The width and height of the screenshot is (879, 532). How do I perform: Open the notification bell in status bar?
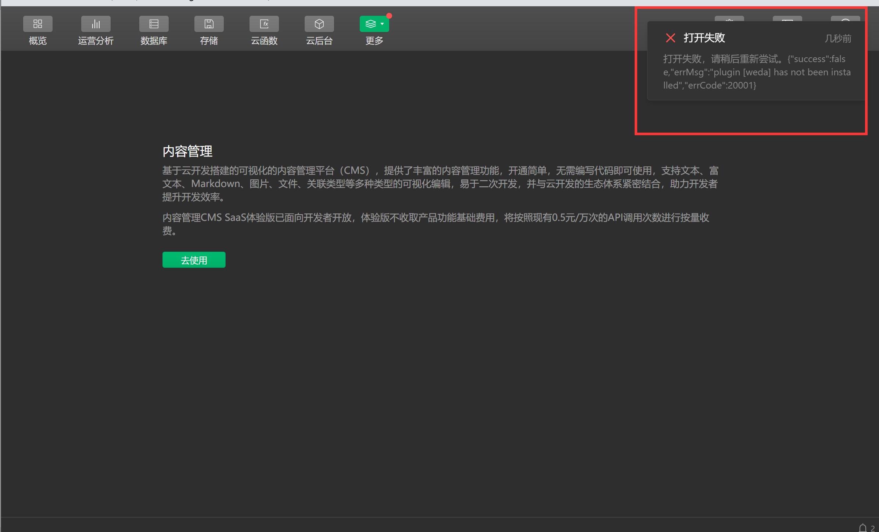[x=862, y=528]
